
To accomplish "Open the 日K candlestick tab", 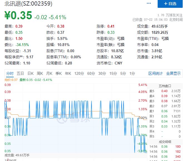I will coord(30,73).
